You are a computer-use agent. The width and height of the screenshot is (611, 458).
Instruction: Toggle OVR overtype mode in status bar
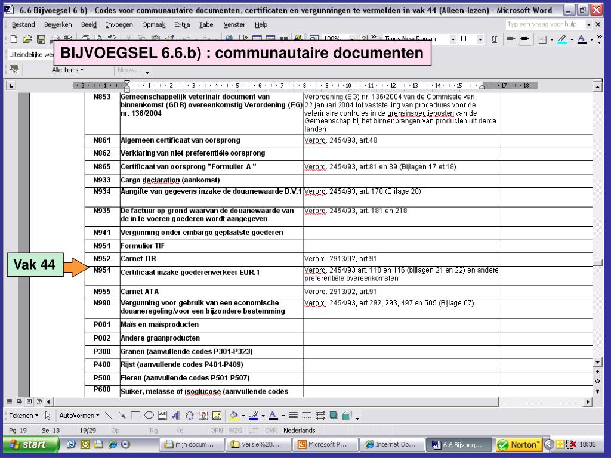click(271, 431)
